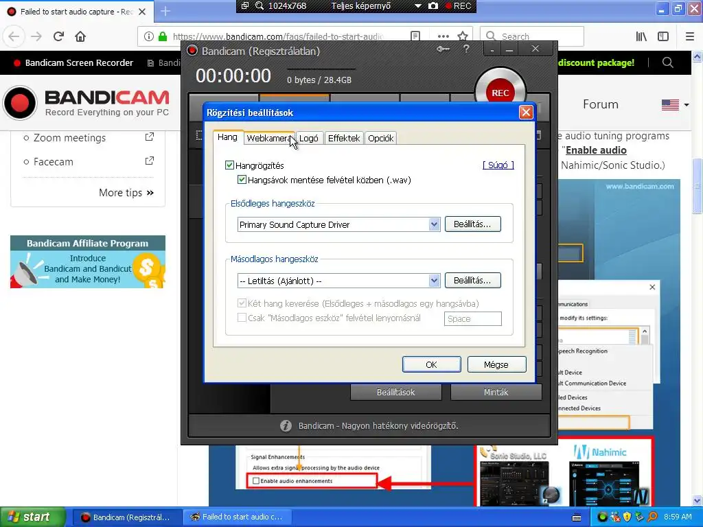
Task: Click the Bandicam logo on the website
Action: 87,103
